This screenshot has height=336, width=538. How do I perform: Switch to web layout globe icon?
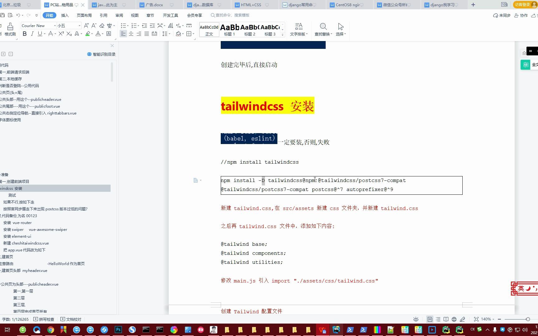tap(454, 319)
